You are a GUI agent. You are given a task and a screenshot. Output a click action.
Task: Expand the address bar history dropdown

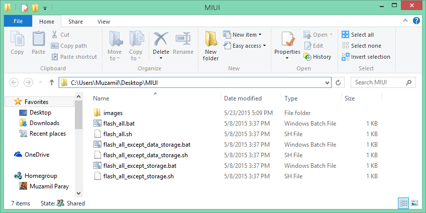[328, 82]
